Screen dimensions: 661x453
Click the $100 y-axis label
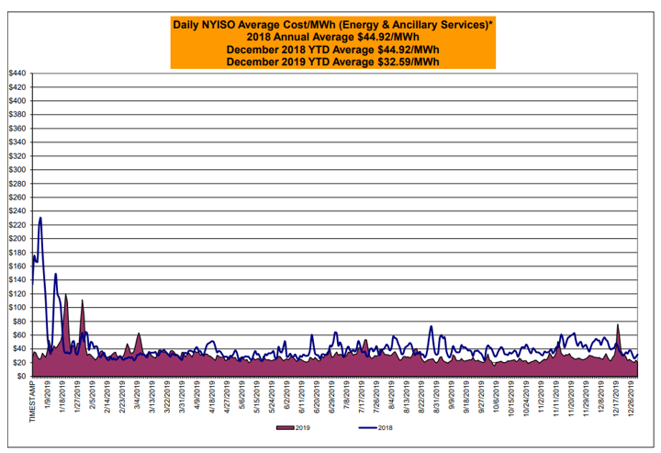coord(17,308)
